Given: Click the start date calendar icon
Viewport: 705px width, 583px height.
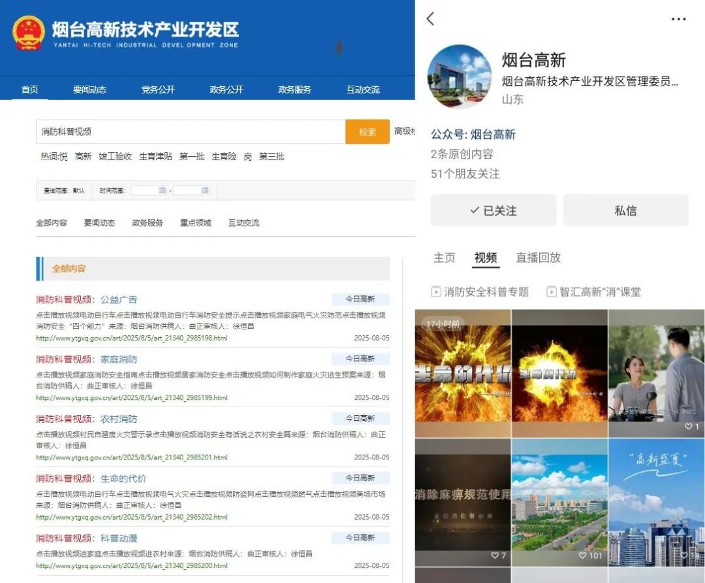Looking at the screenshot, I should (162, 190).
